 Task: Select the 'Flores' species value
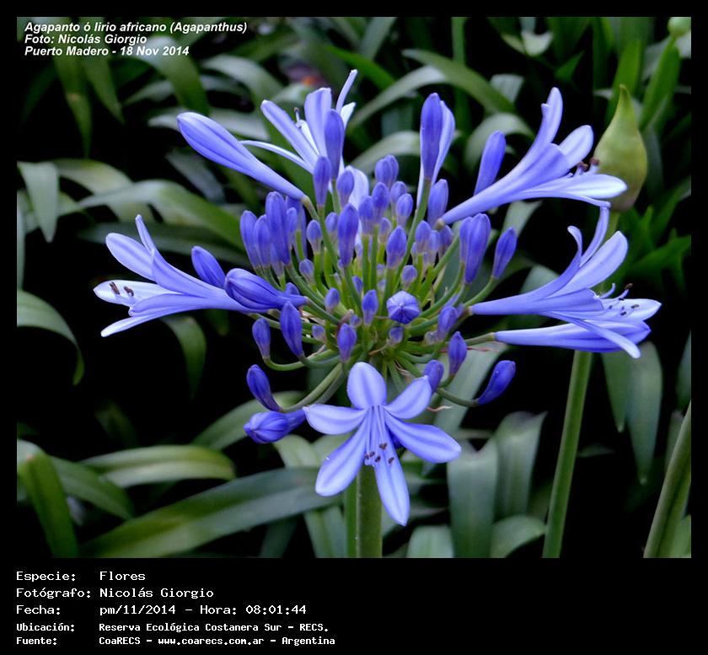[x=122, y=577]
